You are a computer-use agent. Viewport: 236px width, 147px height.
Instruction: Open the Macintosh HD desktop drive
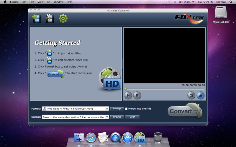tap(221, 14)
